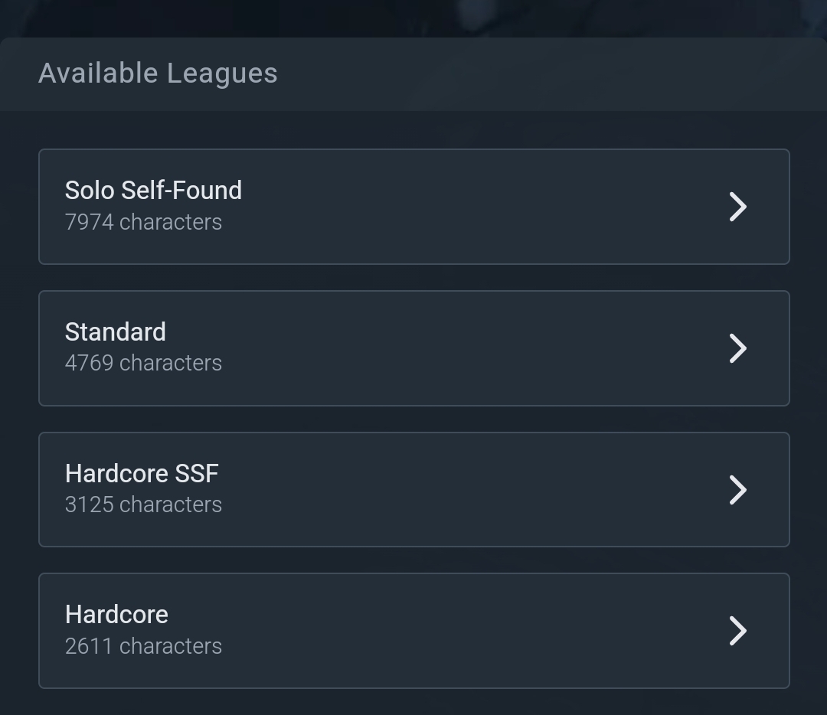Open the Solo Self-Found league card

[x=414, y=207]
